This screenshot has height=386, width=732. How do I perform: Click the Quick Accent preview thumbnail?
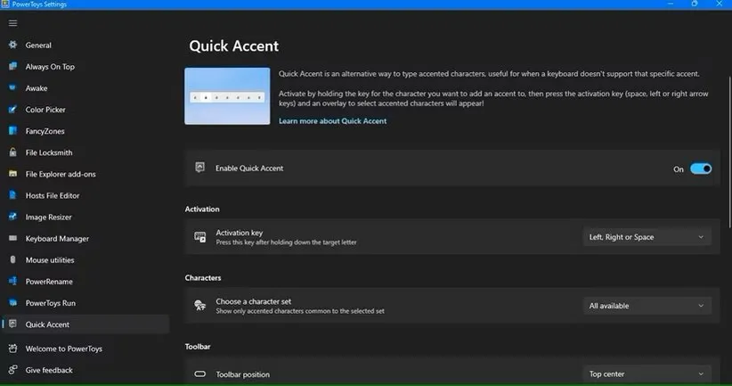pyautogui.click(x=227, y=96)
